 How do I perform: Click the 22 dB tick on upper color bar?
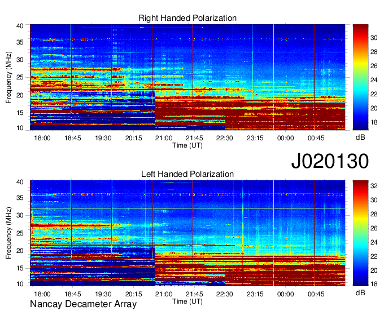[x=374, y=94]
